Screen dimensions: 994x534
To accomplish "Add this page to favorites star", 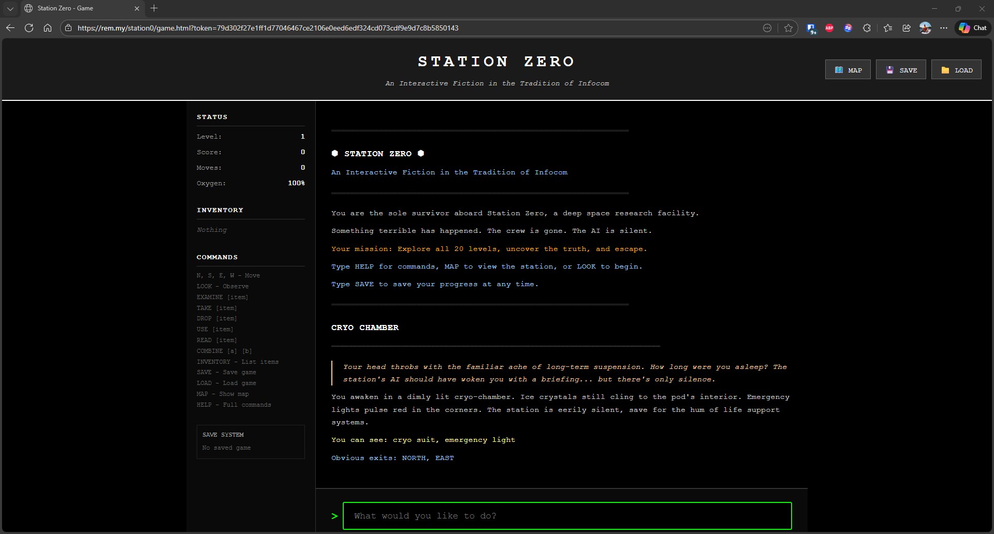I will [788, 28].
